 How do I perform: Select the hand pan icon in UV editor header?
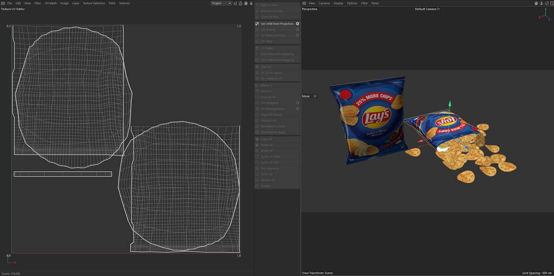[x=246, y=3]
